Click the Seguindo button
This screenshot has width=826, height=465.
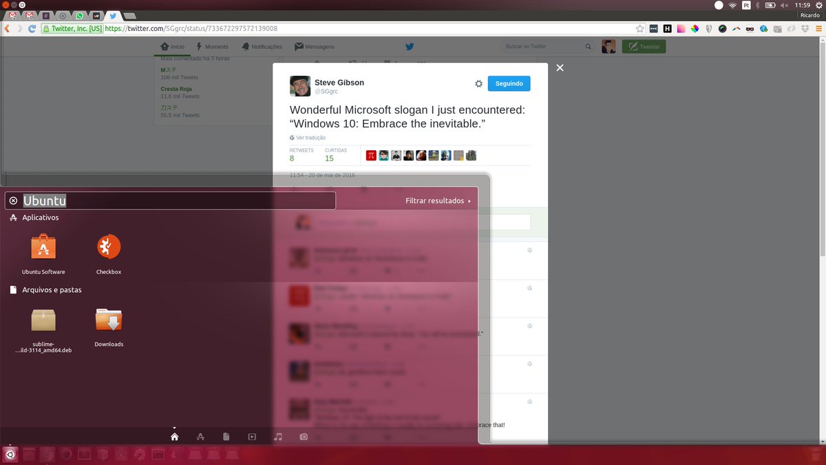pyautogui.click(x=509, y=83)
